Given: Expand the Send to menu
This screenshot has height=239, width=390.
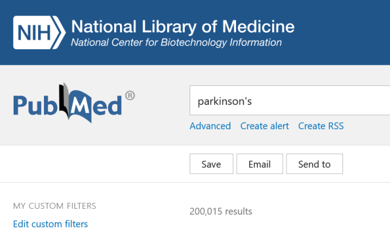Looking at the screenshot, I should tap(314, 164).
